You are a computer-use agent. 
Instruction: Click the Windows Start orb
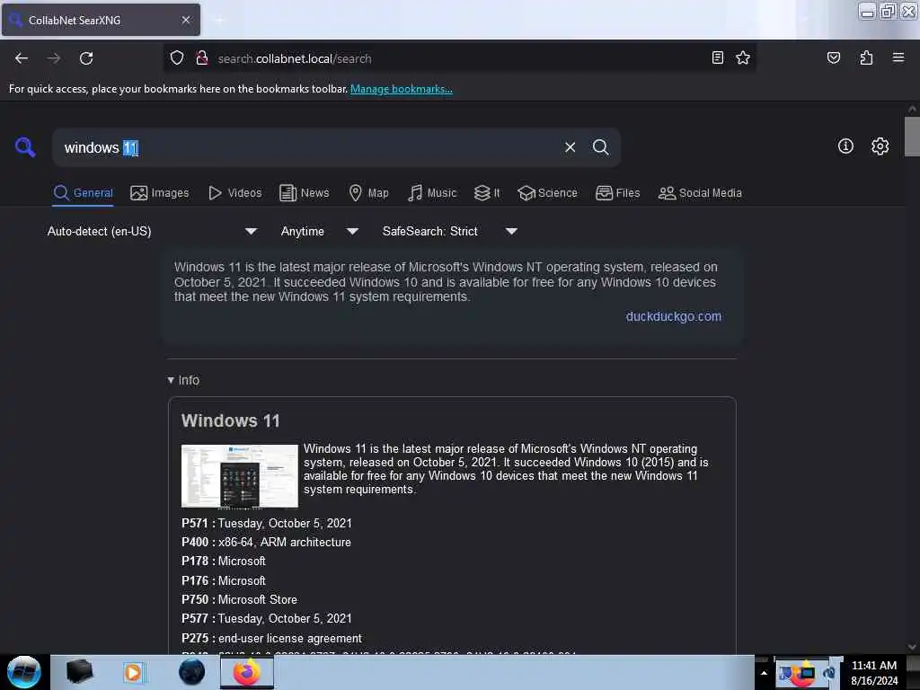point(24,672)
